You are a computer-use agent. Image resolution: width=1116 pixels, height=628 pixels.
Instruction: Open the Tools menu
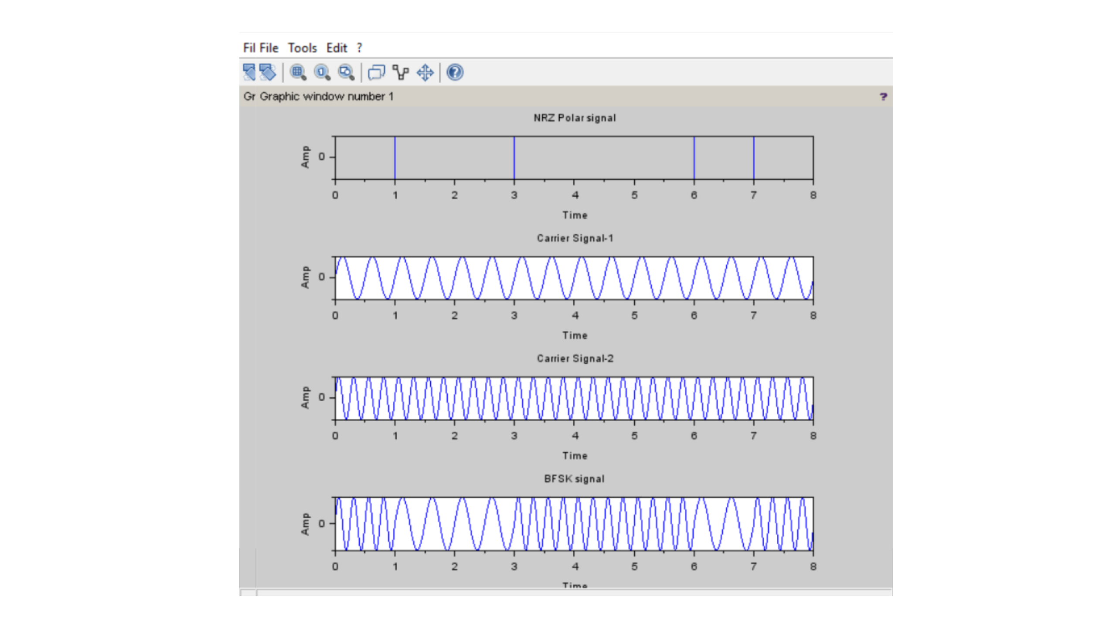pyautogui.click(x=302, y=48)
